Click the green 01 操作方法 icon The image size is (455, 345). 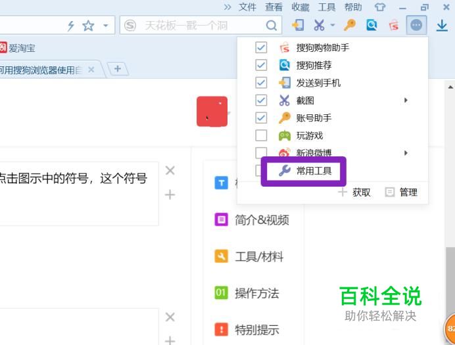(x=221, y=293)
